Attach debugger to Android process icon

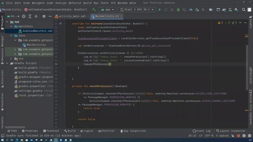pyautogui.click(x=197, y=9)
